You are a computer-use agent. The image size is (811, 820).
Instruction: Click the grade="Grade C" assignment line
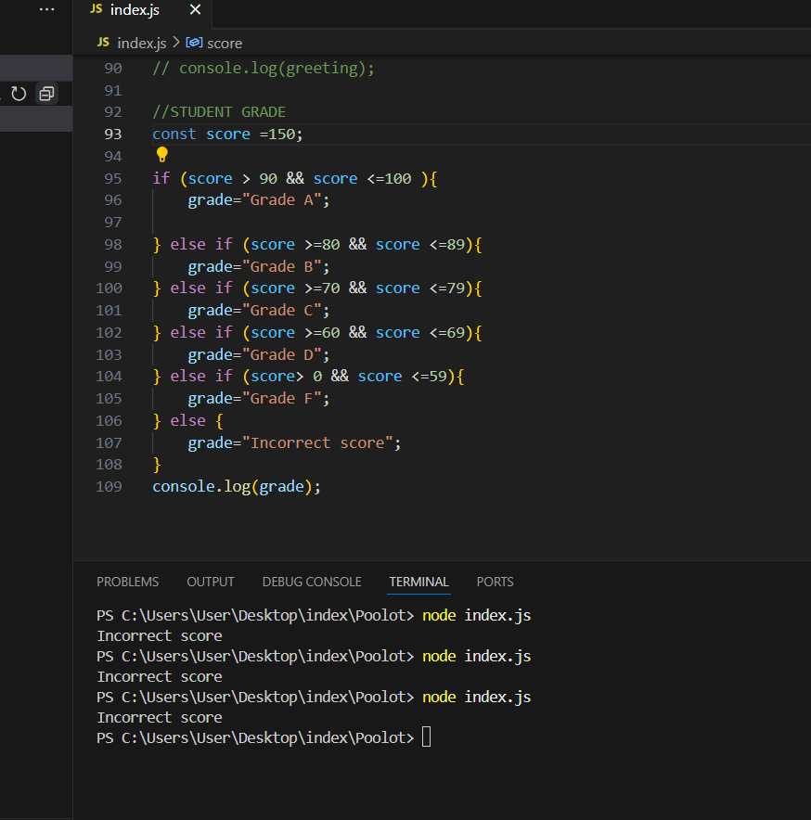(259, 311)
